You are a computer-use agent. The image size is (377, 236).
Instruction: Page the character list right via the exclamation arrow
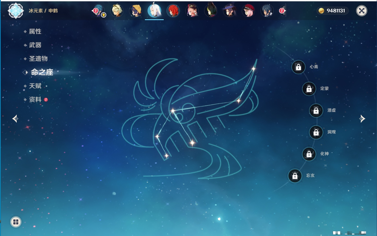click(x=282, y=11)
